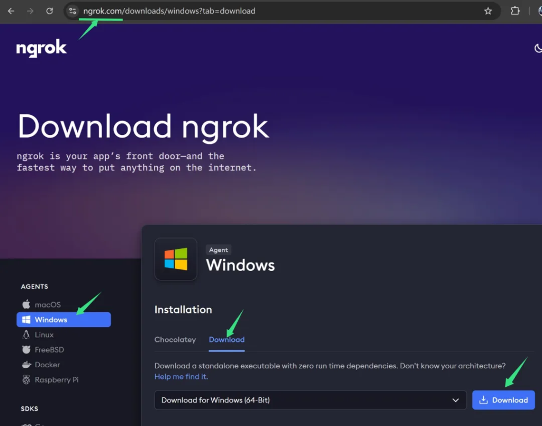Go forward in browser history
This screenshot has height=426, width=542.
[x=30, y=11]
